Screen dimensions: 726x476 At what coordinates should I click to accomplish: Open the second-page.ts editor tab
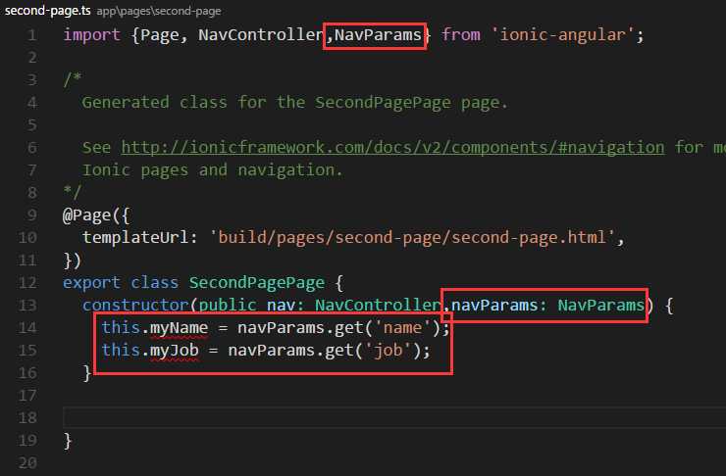coord(48,11)
